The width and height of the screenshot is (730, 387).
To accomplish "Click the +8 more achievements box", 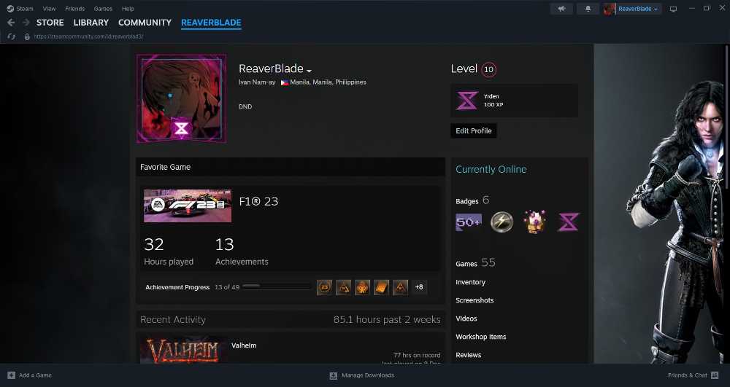I will point(419,287).
